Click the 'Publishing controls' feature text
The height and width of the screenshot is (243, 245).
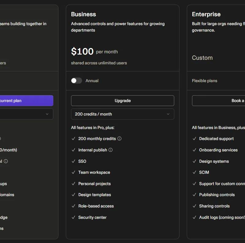(217, 195)
